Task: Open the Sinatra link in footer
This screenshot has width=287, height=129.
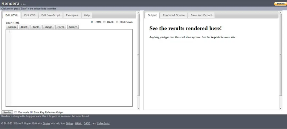Action: click(46, 123)
